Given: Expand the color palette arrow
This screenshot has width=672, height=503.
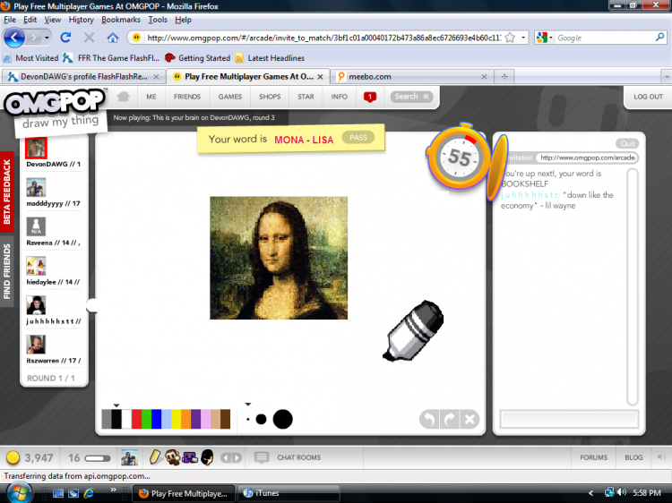Looking at the screenshot, I should pos(116,405).
